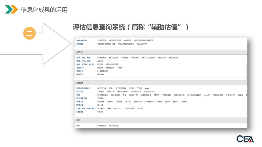Visit the 再生资源网 link
Image resolution: width=262 pixels, height=147 pixels.
coord(173,57)
